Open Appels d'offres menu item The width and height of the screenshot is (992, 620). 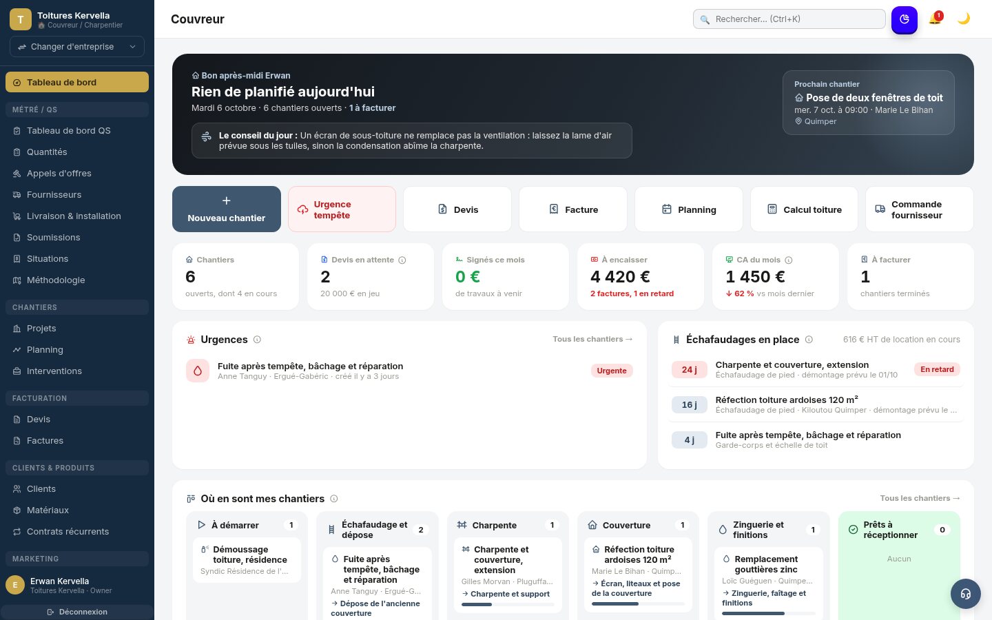pyautogui.click(x=77, y=174)
